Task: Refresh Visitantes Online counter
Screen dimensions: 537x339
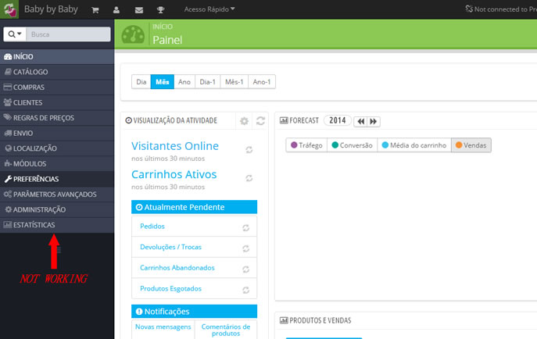Action: coord(249,150)
